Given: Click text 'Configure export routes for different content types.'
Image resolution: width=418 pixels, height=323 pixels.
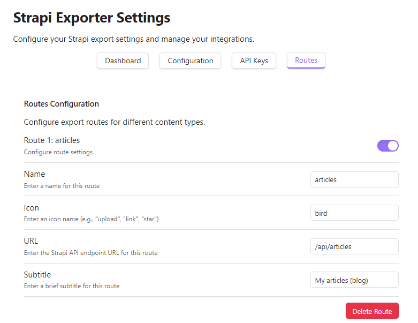Looking at the screenshot, I should (x=115, y=122).
